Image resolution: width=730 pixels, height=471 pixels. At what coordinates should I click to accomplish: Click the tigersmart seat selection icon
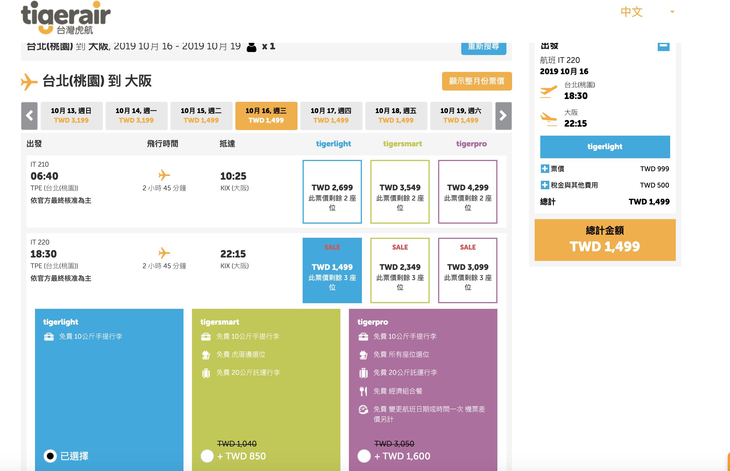(206, 355)
